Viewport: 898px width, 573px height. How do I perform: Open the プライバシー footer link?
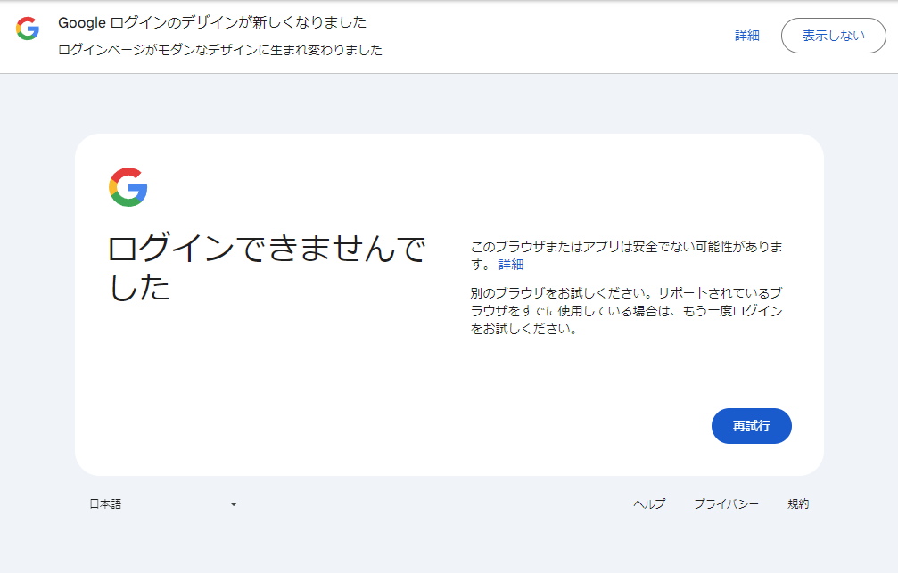(x=726, y=504)
